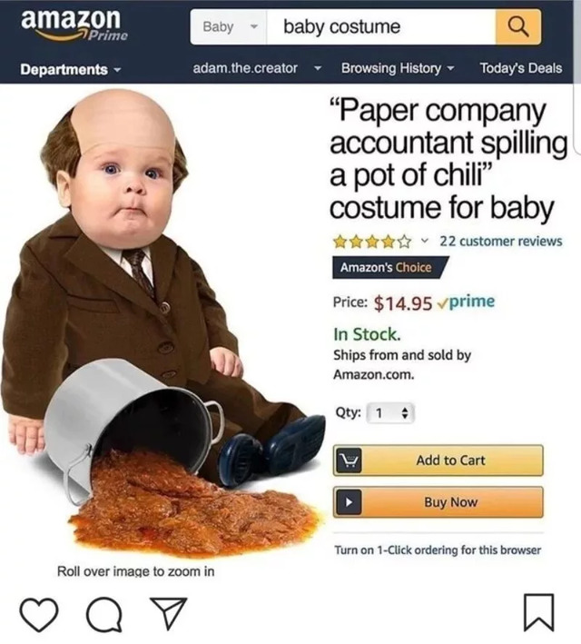
Task: Expand the star rating breakdown chevron
Action: [425, 241]
